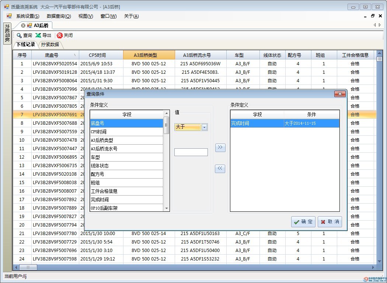
Task: Select CP5时间 in the field list
Action: (x=126, y=132)
